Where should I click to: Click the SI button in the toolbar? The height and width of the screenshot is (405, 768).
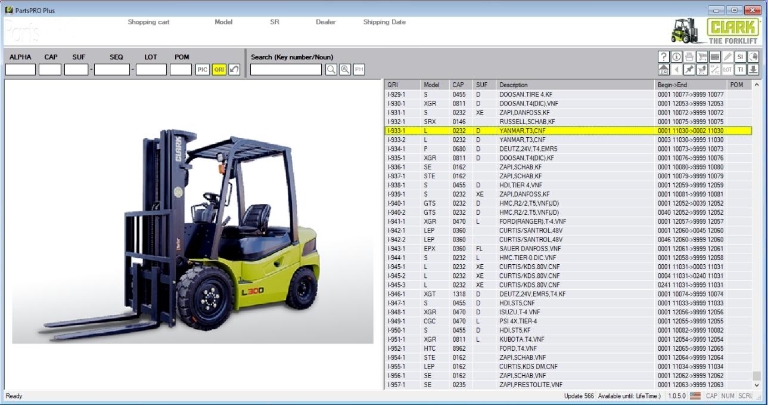click(741, 58)
